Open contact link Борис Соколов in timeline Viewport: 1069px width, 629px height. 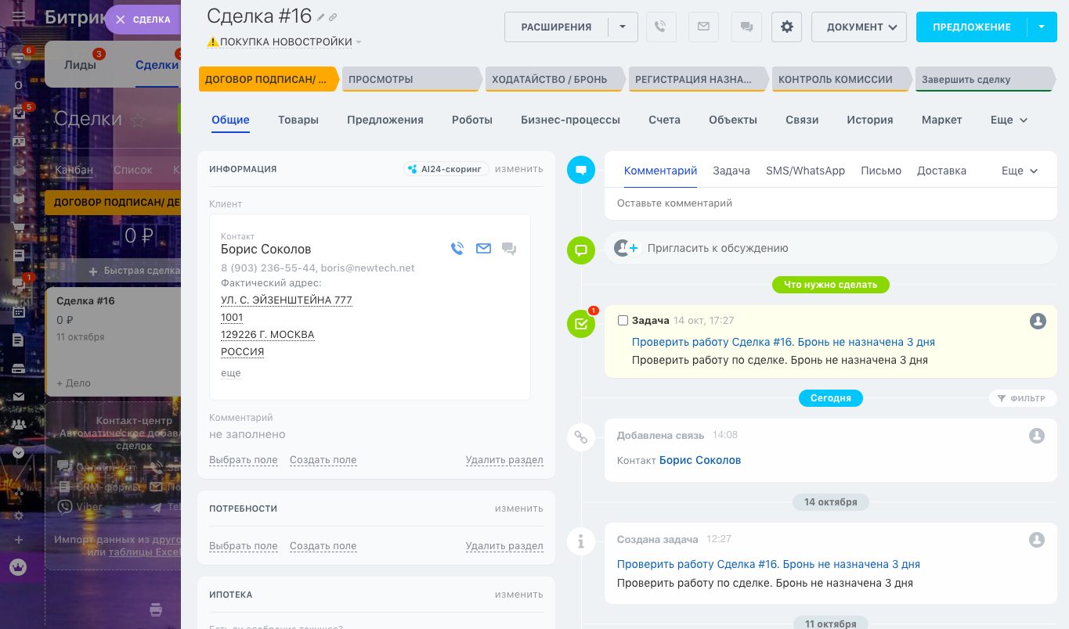(699, 460)
